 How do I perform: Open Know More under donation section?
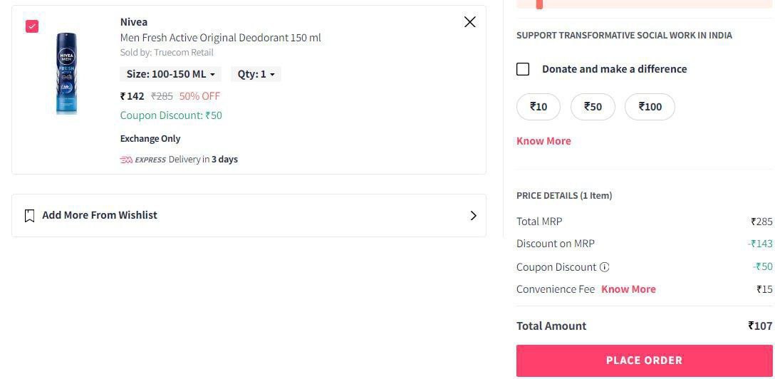tap(543, 141)
